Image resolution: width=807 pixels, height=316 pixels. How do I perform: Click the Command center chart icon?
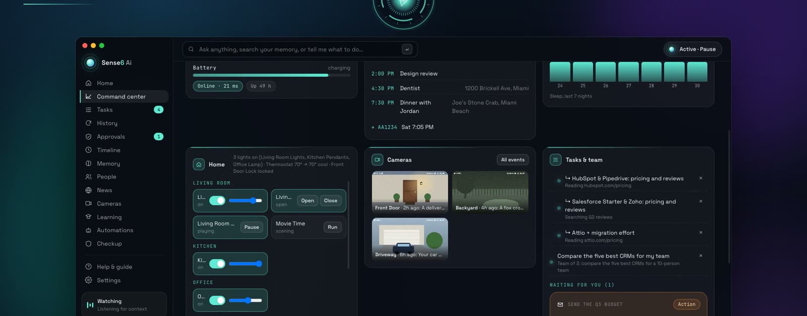pyautogui.click(x=88, y=96)
